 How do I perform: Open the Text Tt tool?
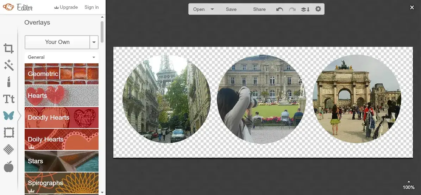point(8,99)
